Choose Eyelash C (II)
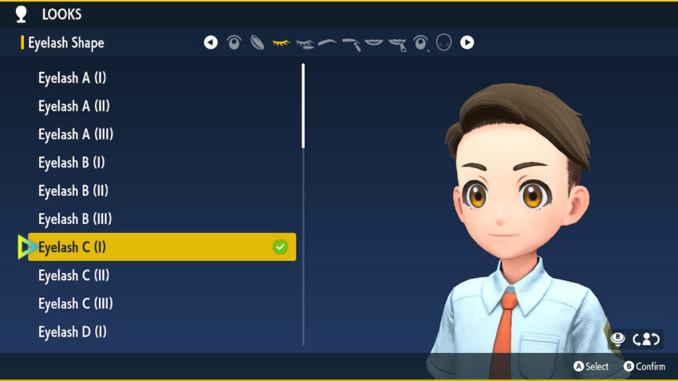678x381 pixels. 162,276
